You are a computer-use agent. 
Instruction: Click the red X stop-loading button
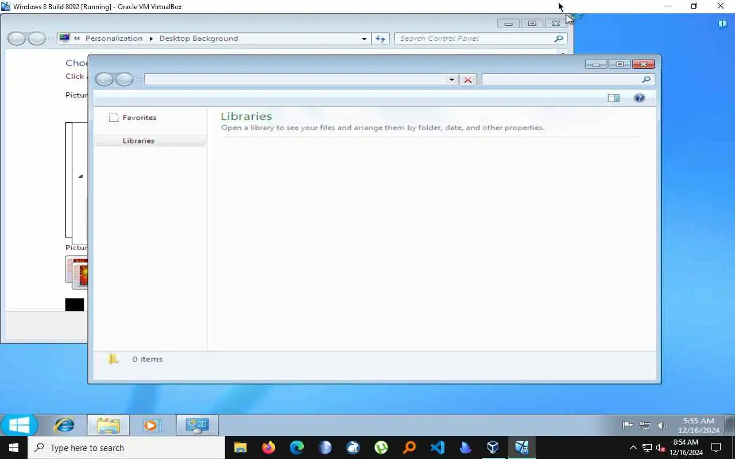468,80
